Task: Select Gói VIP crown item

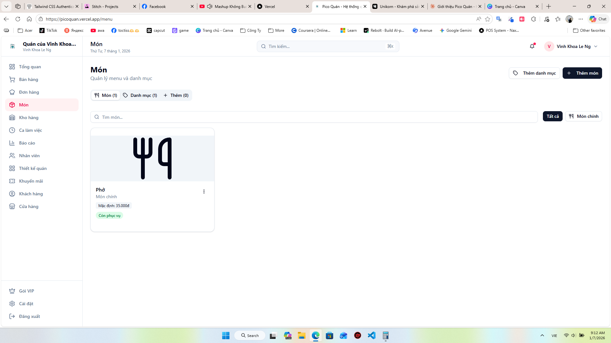Action: tap(26, 291)
